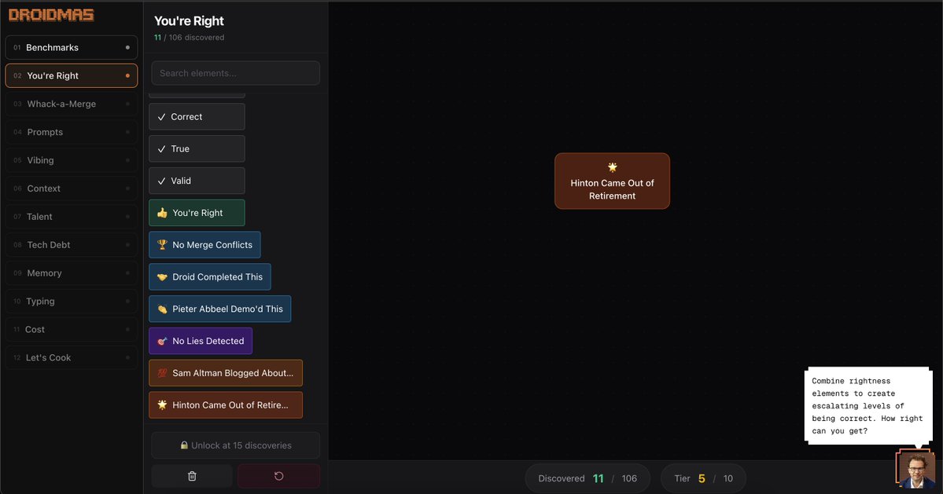The width and height of the screenshot is (943, 494).
Task: Select the Droid Completed This element
Action: click(x=210, y=276)
